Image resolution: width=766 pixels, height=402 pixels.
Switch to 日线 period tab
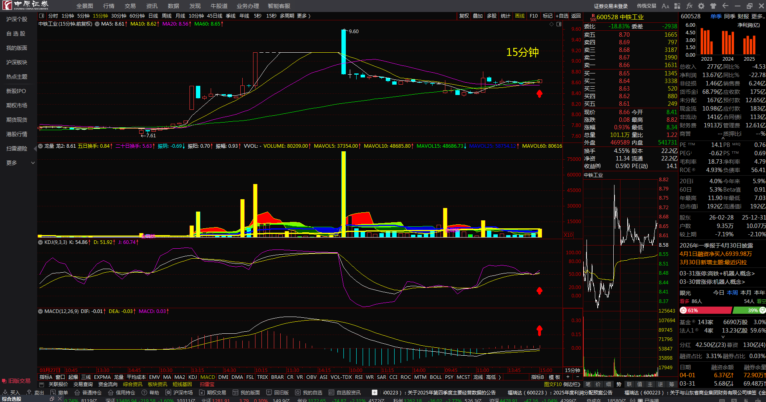[153, 16]
